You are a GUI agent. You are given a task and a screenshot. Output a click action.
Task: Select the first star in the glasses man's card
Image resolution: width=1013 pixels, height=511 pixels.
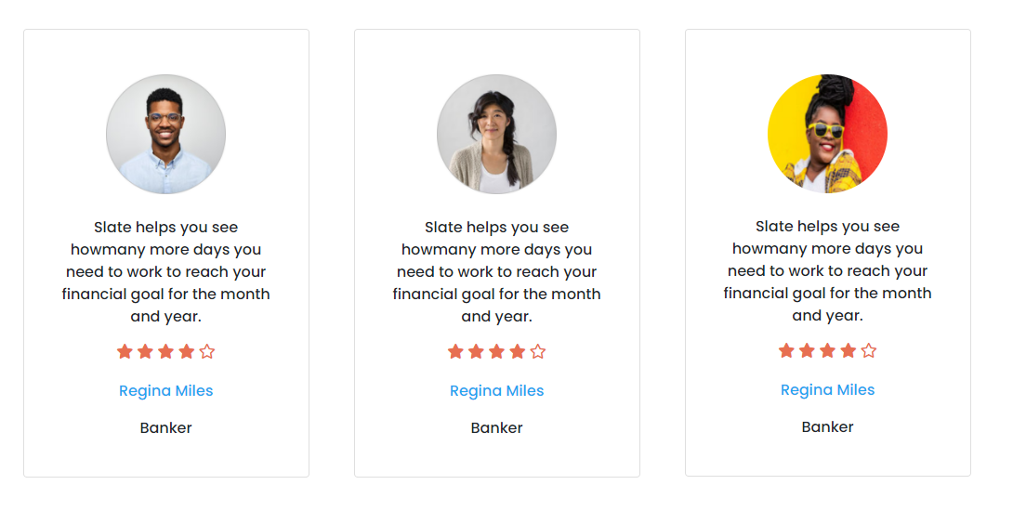125,351
